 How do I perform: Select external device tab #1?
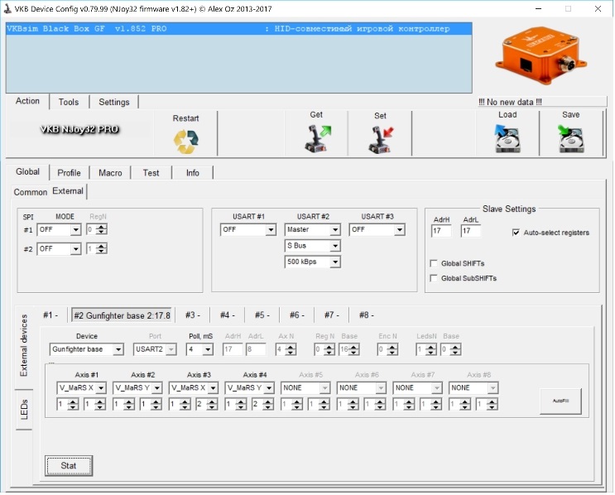coord(51,315)
